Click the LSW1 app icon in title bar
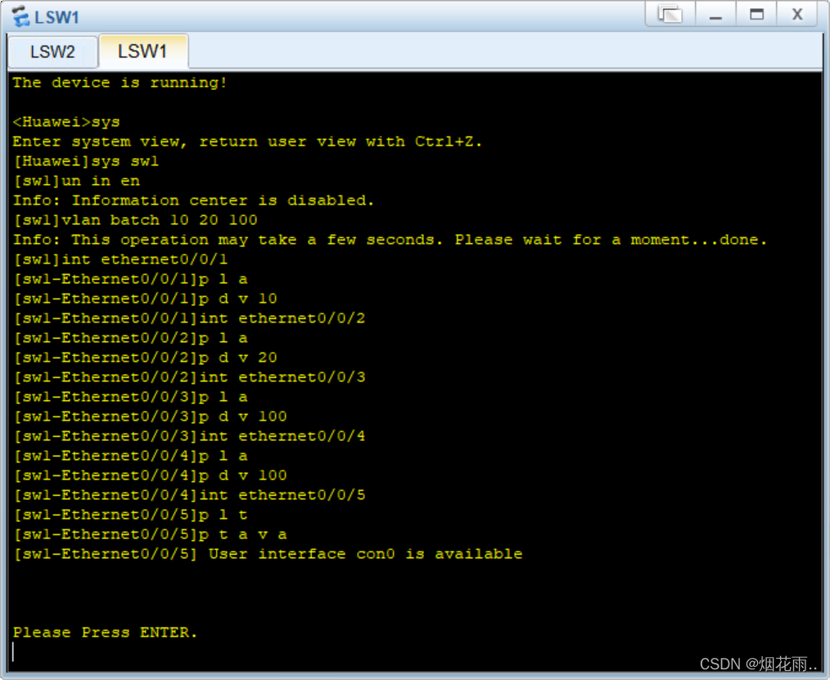Viewport: 830px width, 680px height. coord(20,16)
